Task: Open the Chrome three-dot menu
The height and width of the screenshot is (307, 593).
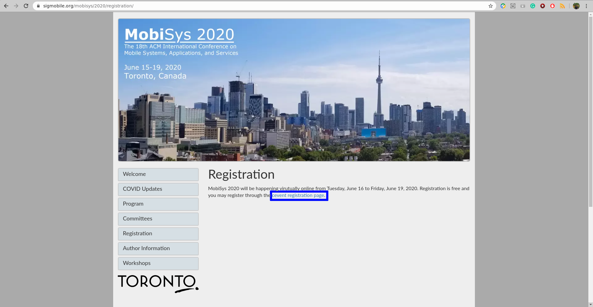Action: tap(586, 6)
